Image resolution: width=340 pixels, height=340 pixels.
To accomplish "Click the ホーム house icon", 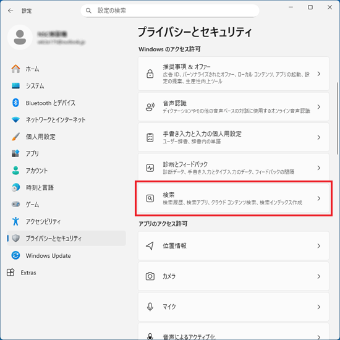I will pos(15,69).
